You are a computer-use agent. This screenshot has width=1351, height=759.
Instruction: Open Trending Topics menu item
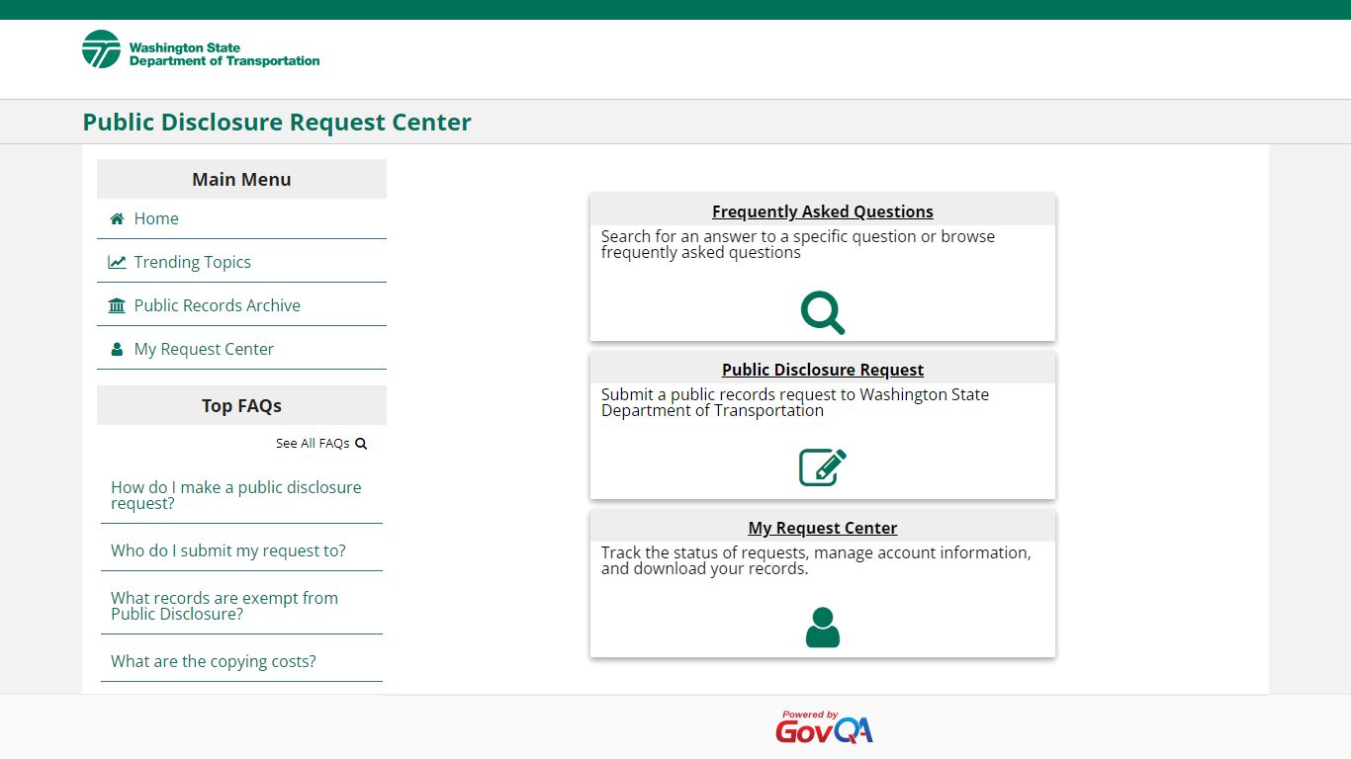click(x=241, y=262)
